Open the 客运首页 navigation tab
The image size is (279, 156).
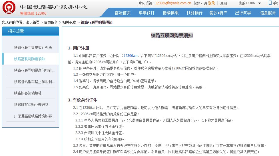click(123, 13)
